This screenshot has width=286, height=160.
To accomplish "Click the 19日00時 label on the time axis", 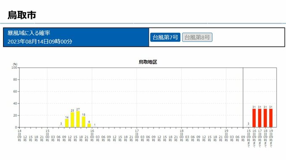I will pyautogui.click(x=226, y=135).
